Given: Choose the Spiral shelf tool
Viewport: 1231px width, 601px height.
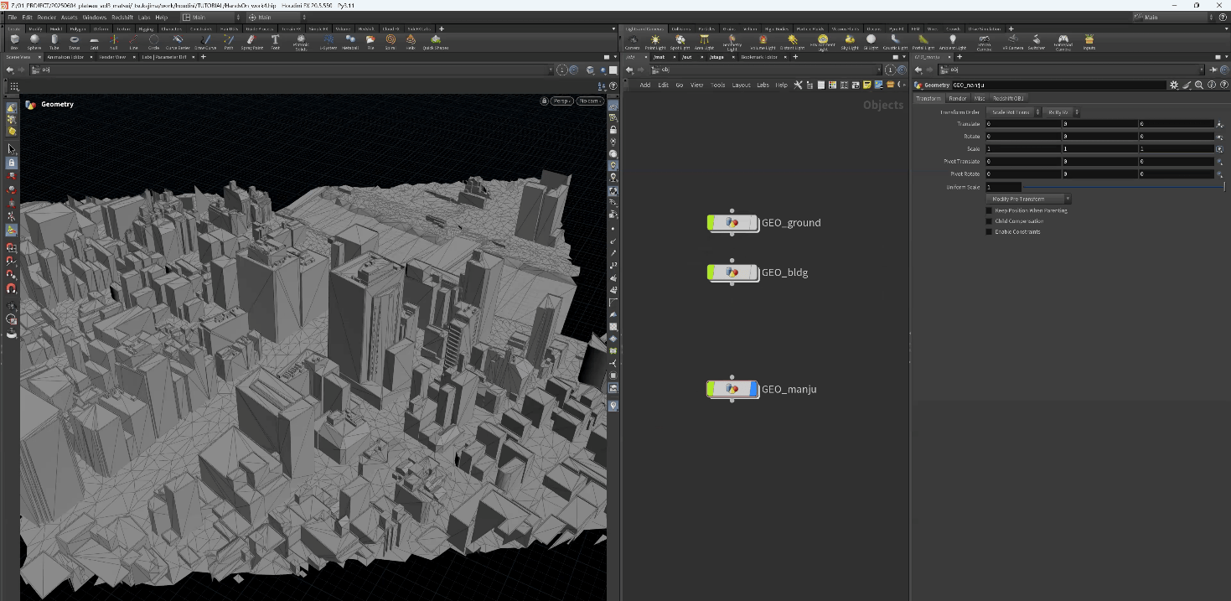Looking at the screenshot, I should (390, 41).
